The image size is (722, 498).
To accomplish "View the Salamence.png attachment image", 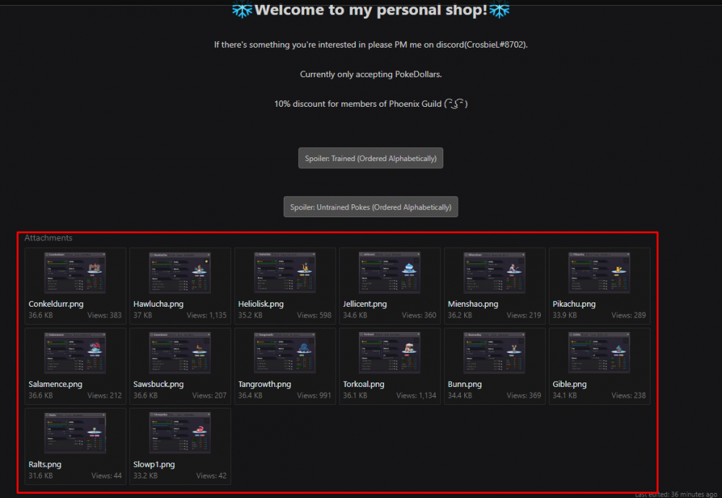I will 75,353.
